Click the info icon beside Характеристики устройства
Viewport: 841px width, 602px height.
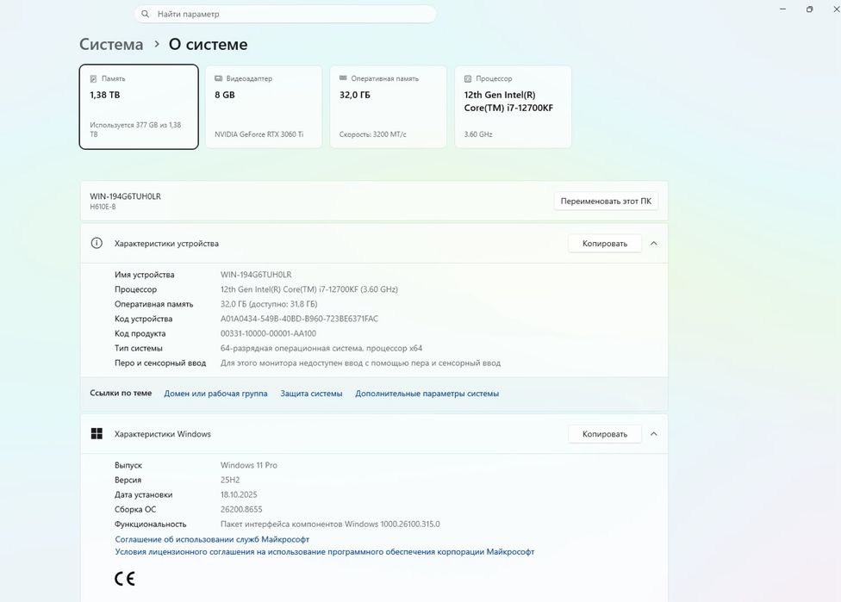point(97,244)
